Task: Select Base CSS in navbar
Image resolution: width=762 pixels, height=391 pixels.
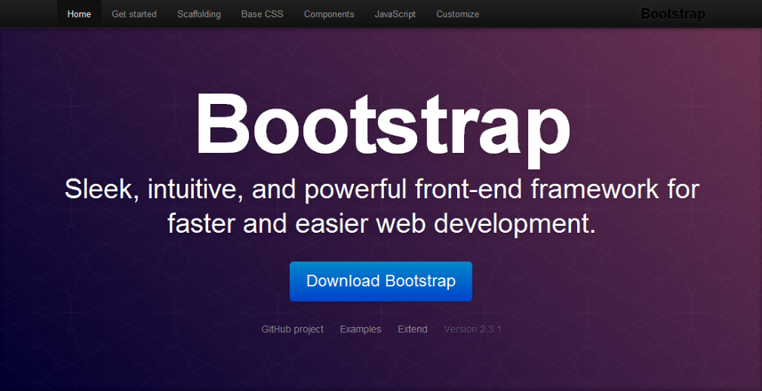Action: tap(263, 14)
